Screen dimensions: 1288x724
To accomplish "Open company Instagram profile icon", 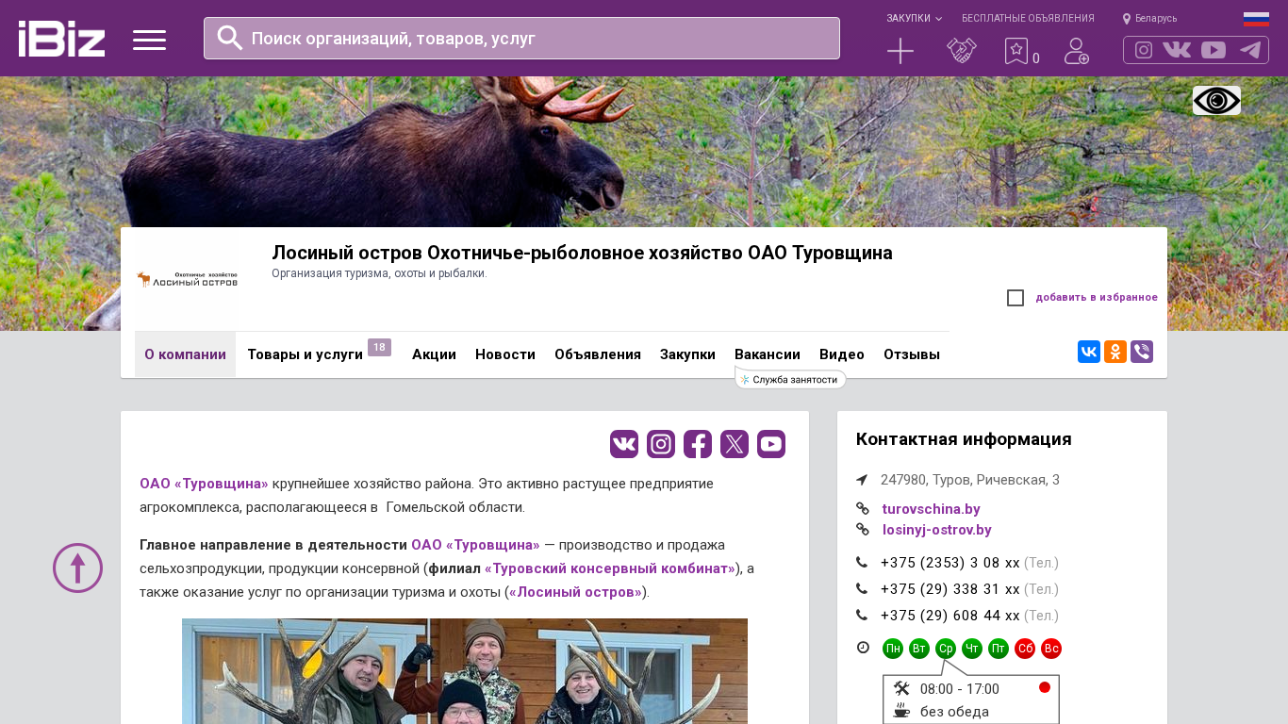I will point(661,444).
